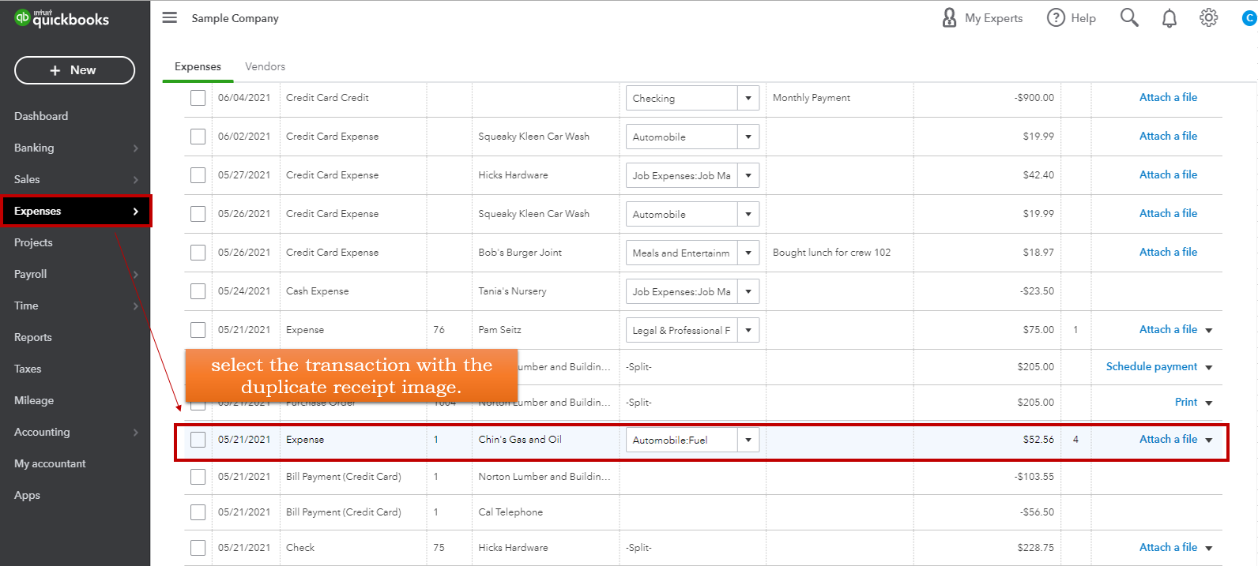Image resolution: width=1258 pixels, height=566 pixels.
Task: Switch to the Vendors tab
Action: pos(265,66)
